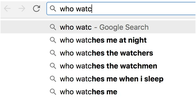Select the 'who watc - Google Search' suggestion
This screenshot has width=196, height=100.
tap(98, 27)
